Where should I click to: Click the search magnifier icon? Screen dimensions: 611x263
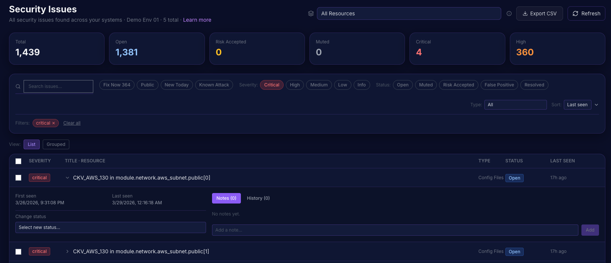pyautogui.click(x=18, y=86)
